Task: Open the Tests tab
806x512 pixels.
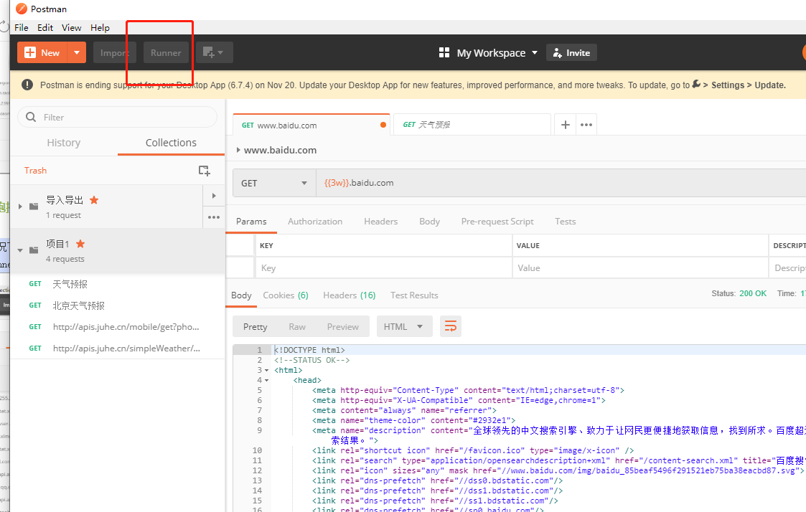Action: pyautogui.click(x=565, y=222)
